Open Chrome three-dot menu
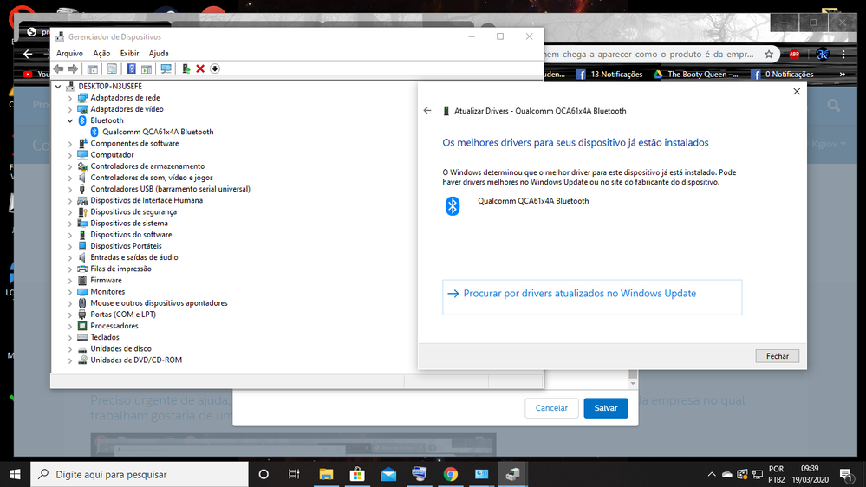The height and width of the screenshot is (487, 866). point(843,54)
